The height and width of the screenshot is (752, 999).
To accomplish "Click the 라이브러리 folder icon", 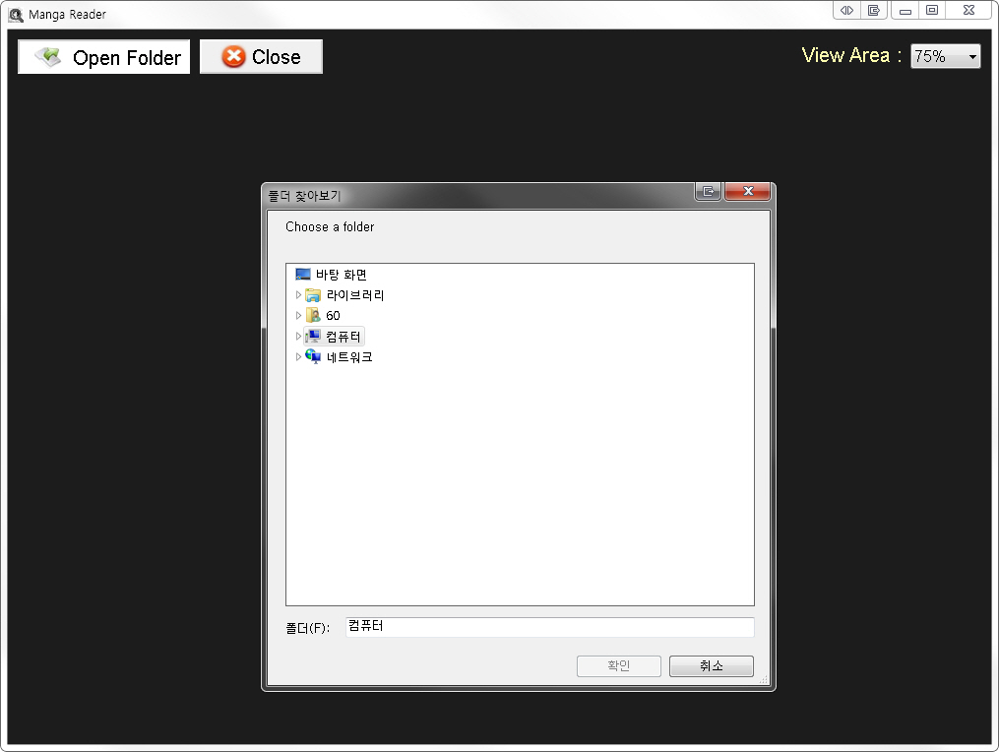I will click(x=313, y=295).
